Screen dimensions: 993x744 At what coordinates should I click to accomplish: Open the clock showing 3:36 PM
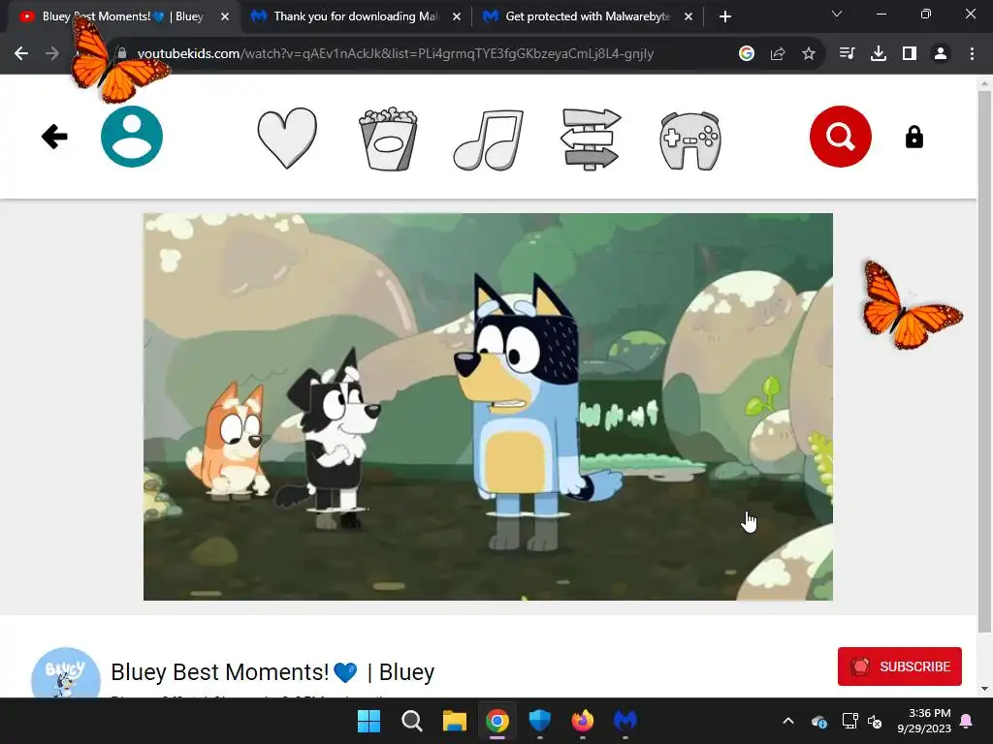tap(924, 721)
